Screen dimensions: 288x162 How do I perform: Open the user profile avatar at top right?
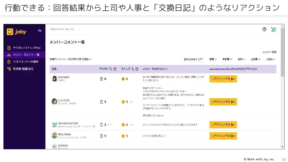(273, 29)
